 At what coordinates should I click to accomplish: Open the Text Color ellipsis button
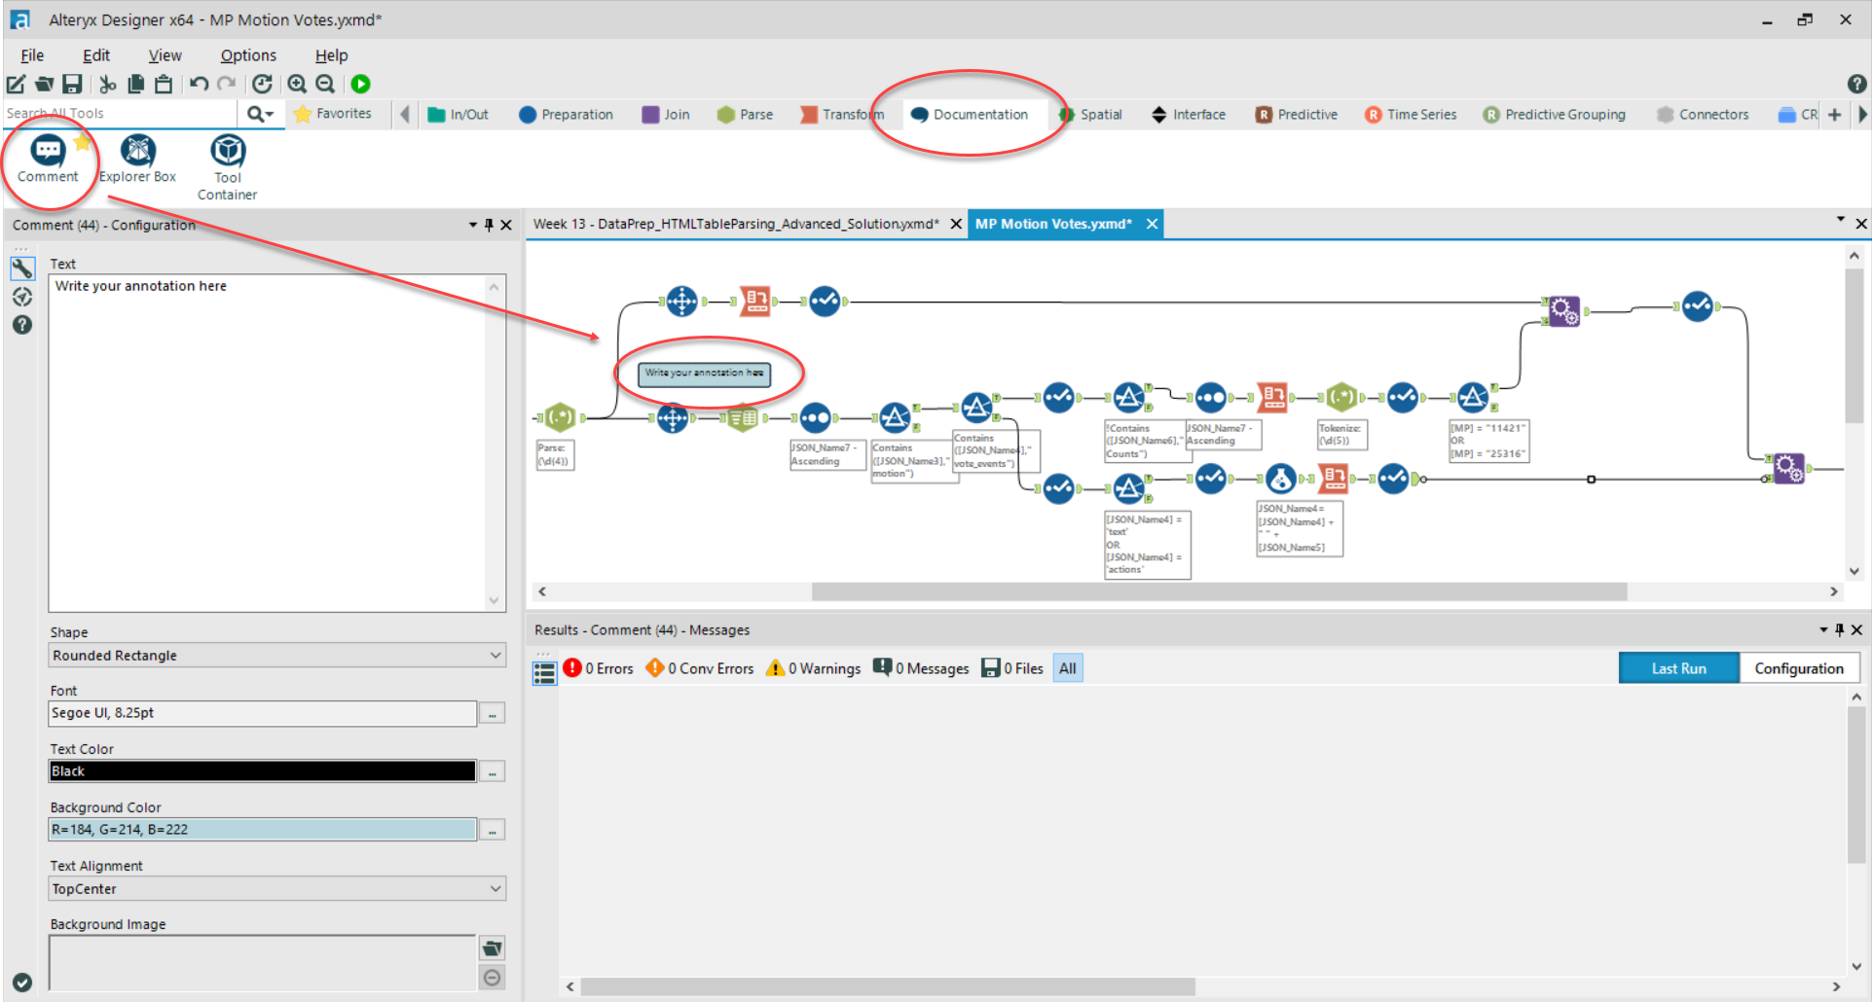(x=493, y=772)
